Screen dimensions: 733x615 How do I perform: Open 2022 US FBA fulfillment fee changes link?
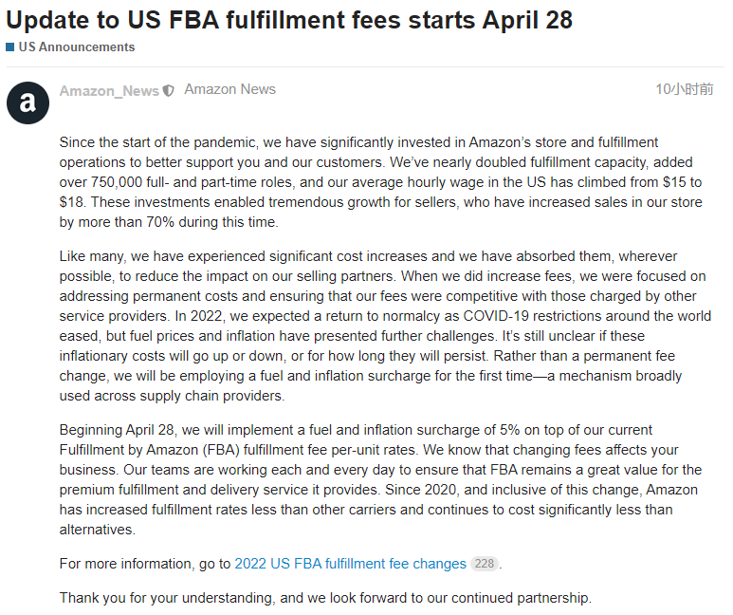pos(350,564)
